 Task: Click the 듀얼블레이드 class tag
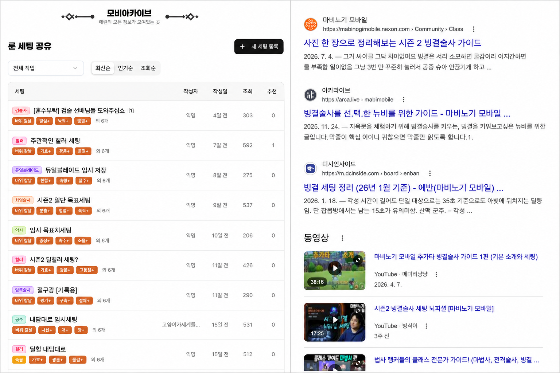point(27,170)
